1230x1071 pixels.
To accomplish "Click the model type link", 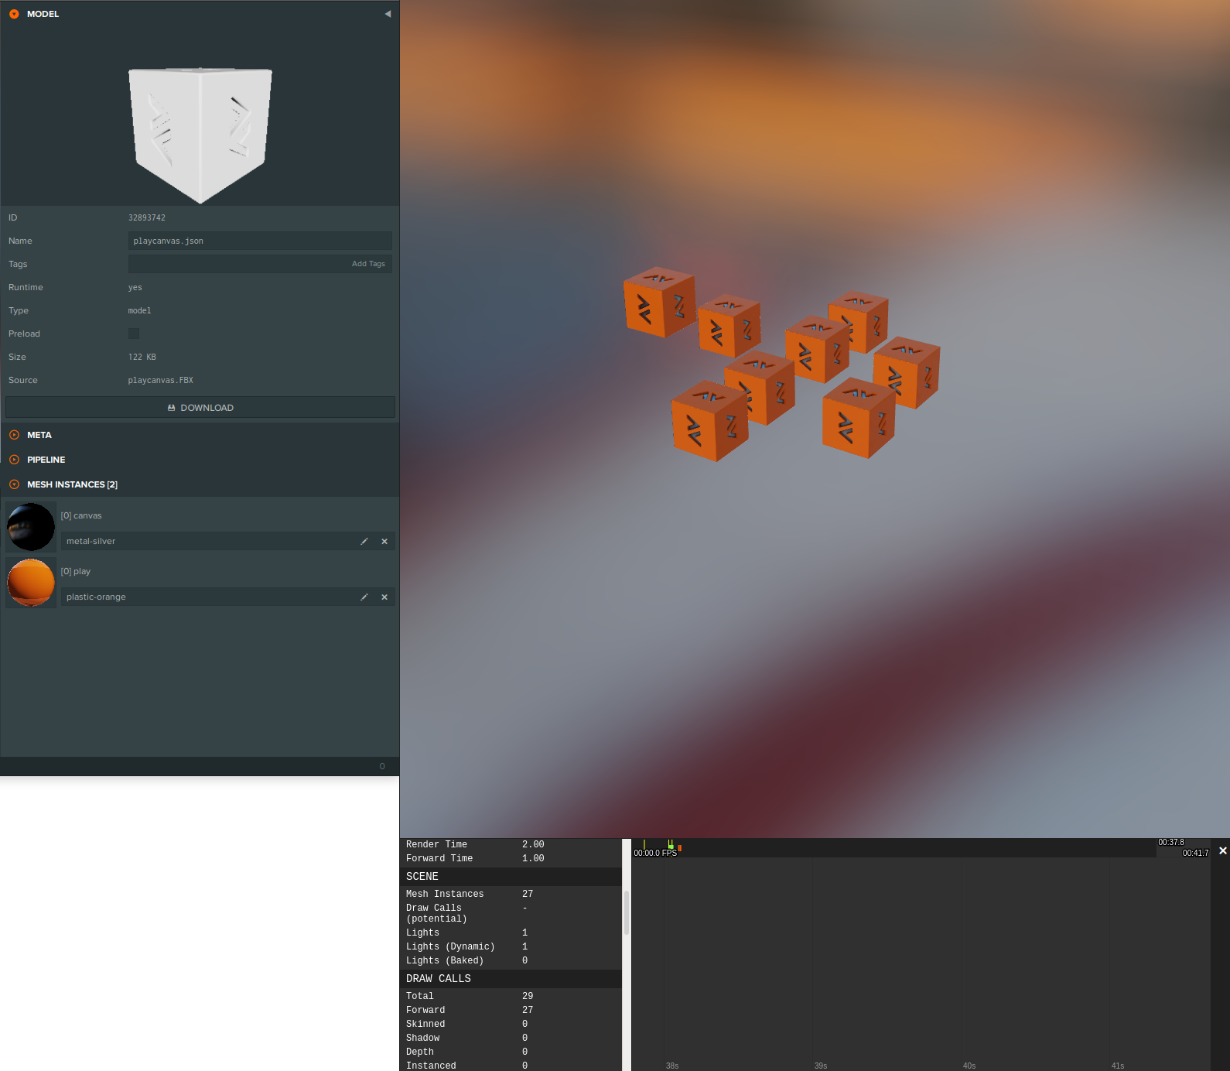I will click(x=140, y=310).
